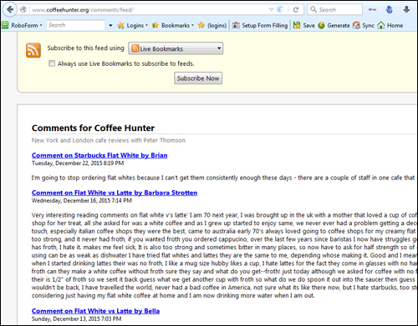Image resolution: width=418 pixels, height=326 pixels.
Task: Focus the browser Search field
Action: (x=334, y=10)
